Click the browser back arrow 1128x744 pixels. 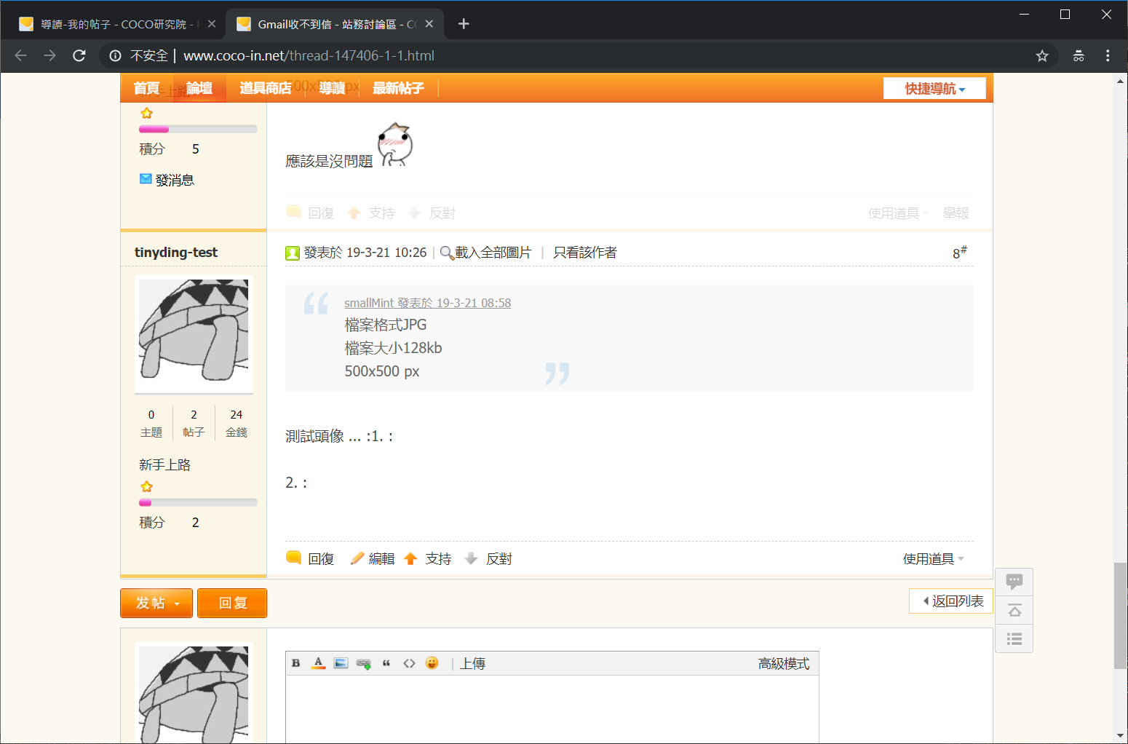(x=20, y=55)
